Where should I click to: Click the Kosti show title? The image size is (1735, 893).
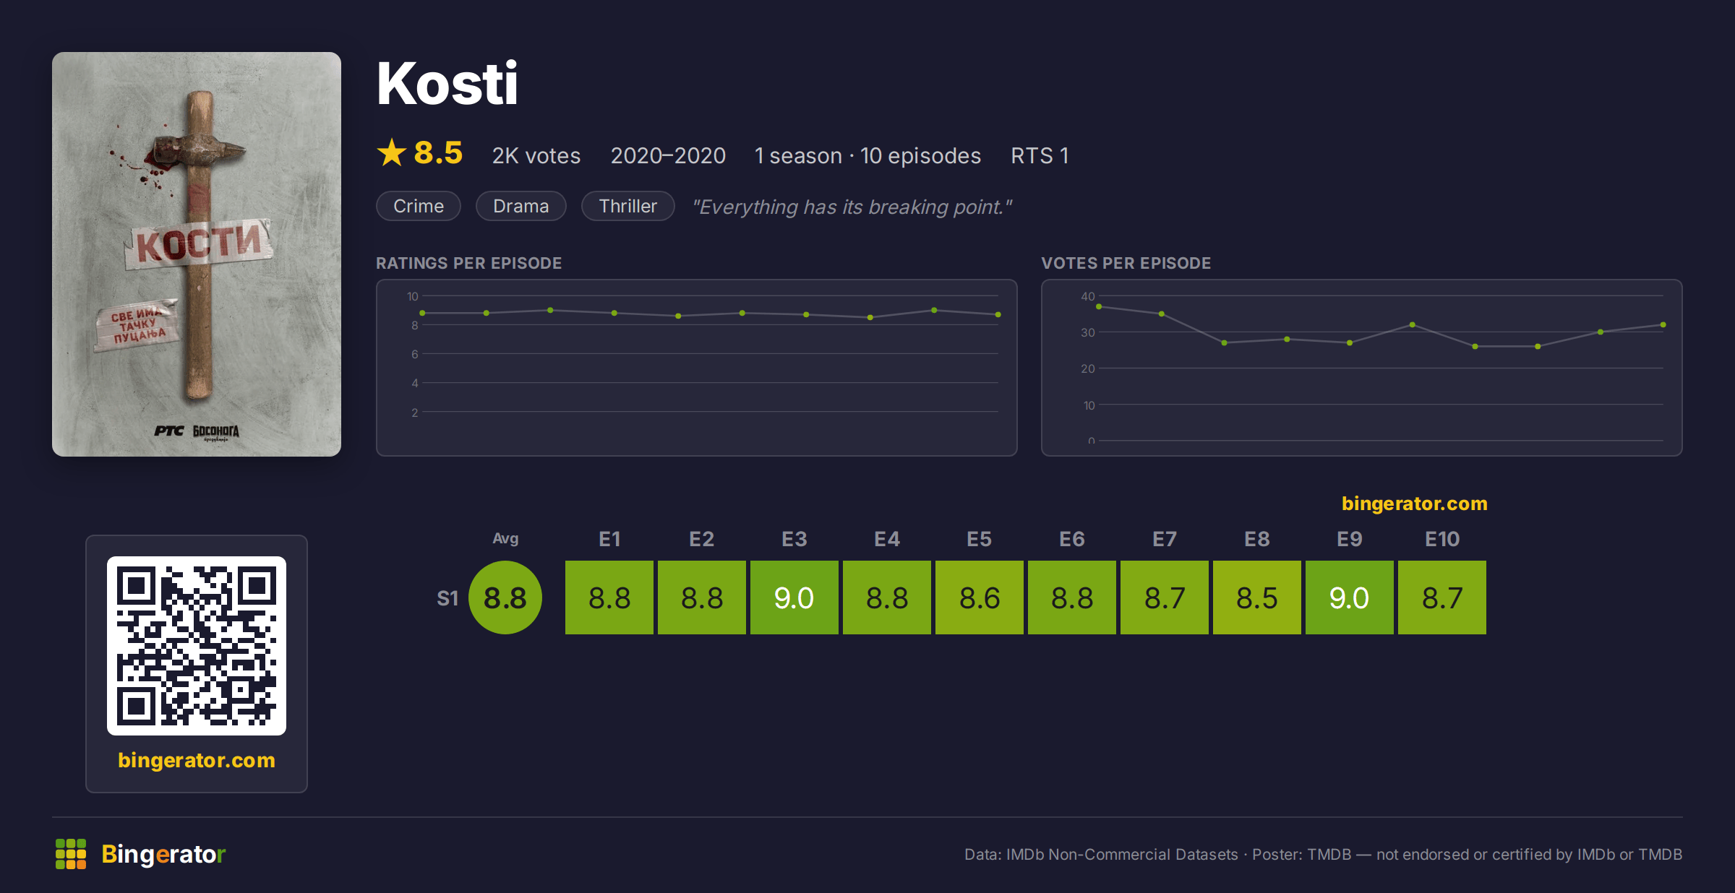[x=447, y=83]
